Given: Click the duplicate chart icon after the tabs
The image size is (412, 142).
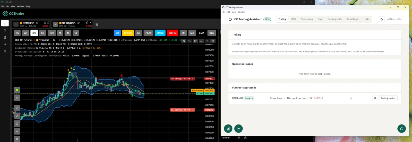Looking at the screenshot, I should click(x=97, y=24).
